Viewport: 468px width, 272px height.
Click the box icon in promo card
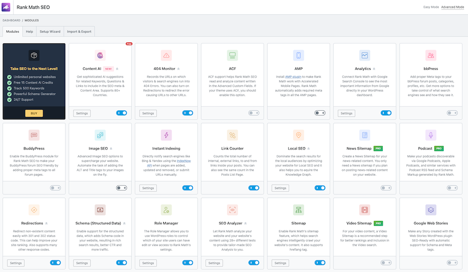34,55
